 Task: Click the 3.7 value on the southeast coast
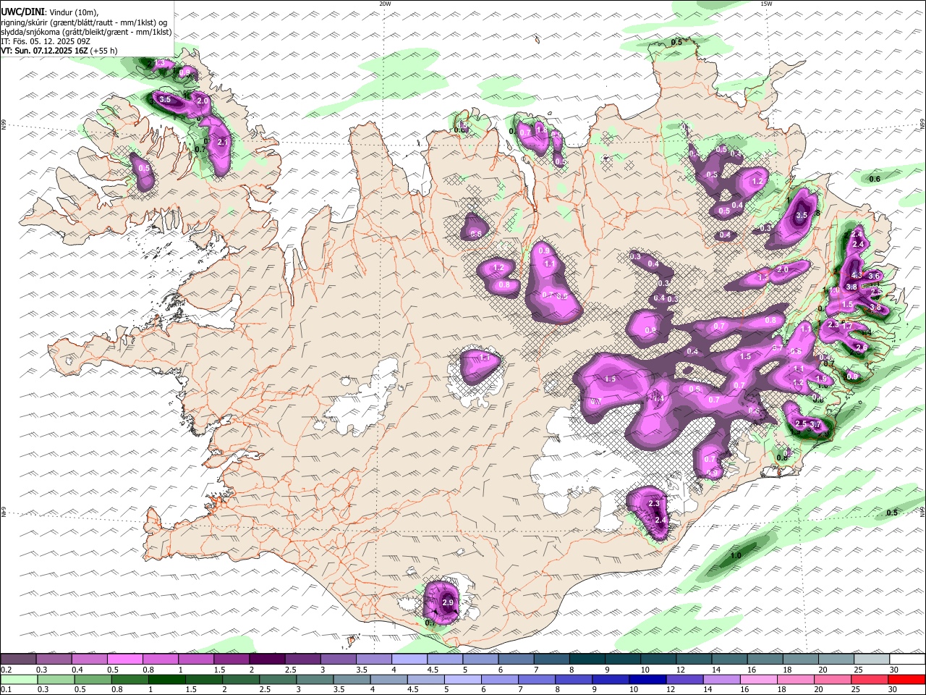[x=816, y=424]
